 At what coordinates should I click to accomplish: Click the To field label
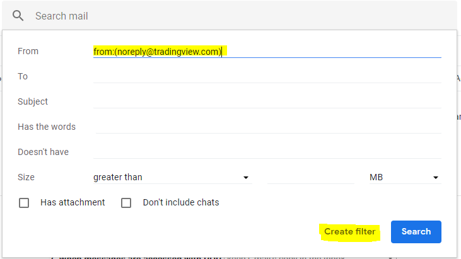pyautogui.click(x=23, y=76)
